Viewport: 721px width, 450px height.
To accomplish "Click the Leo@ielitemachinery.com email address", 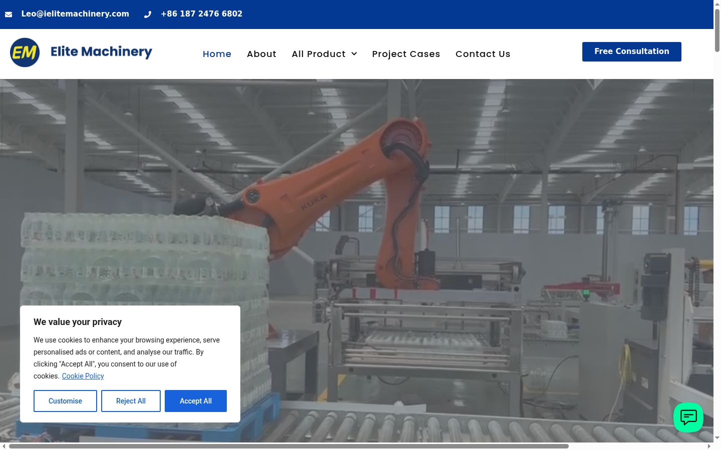I will point(75,14).
